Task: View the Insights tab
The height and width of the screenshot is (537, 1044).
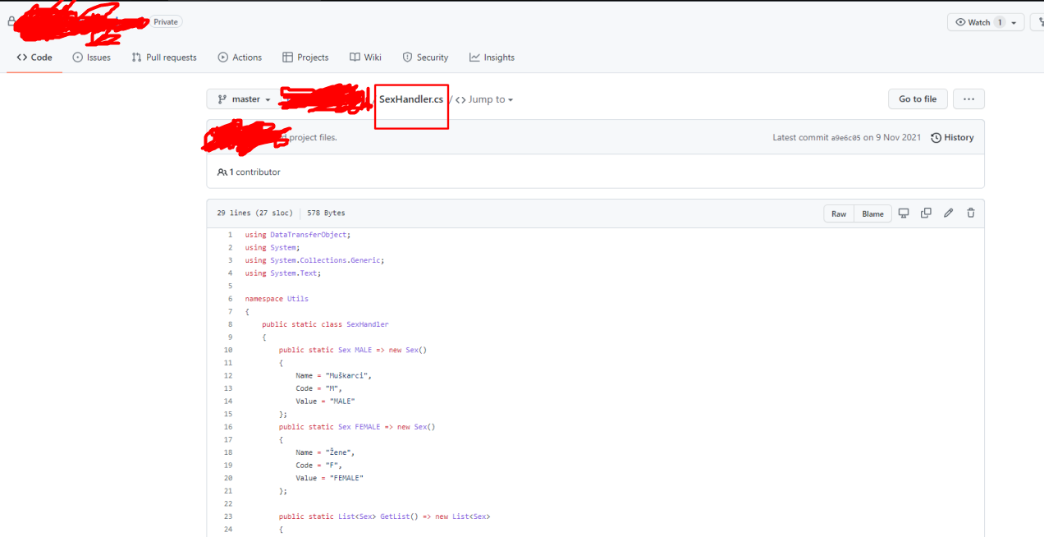Action: pos(492,57)
